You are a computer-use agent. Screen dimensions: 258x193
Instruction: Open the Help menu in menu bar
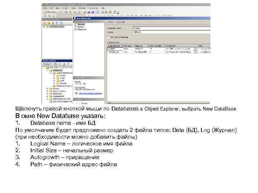tap(103, 8)
